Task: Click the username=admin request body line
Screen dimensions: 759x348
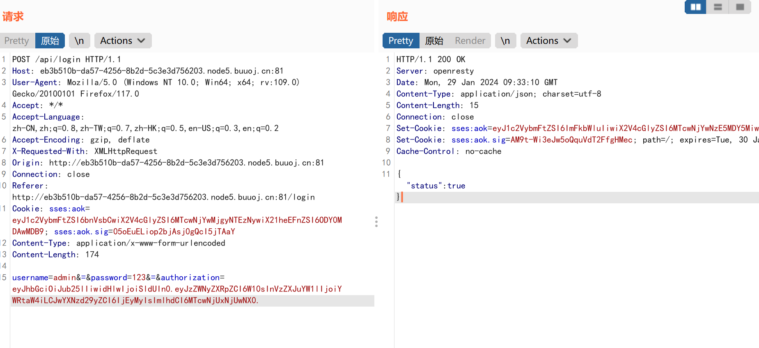Action: (x=118, y=277)
